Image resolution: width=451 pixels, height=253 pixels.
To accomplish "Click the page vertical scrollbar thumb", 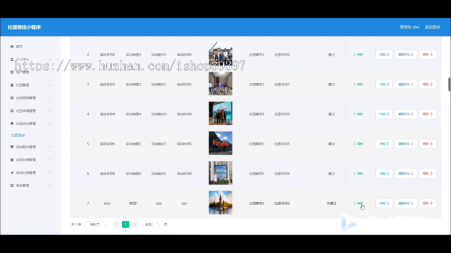I will tap(449, 84).
